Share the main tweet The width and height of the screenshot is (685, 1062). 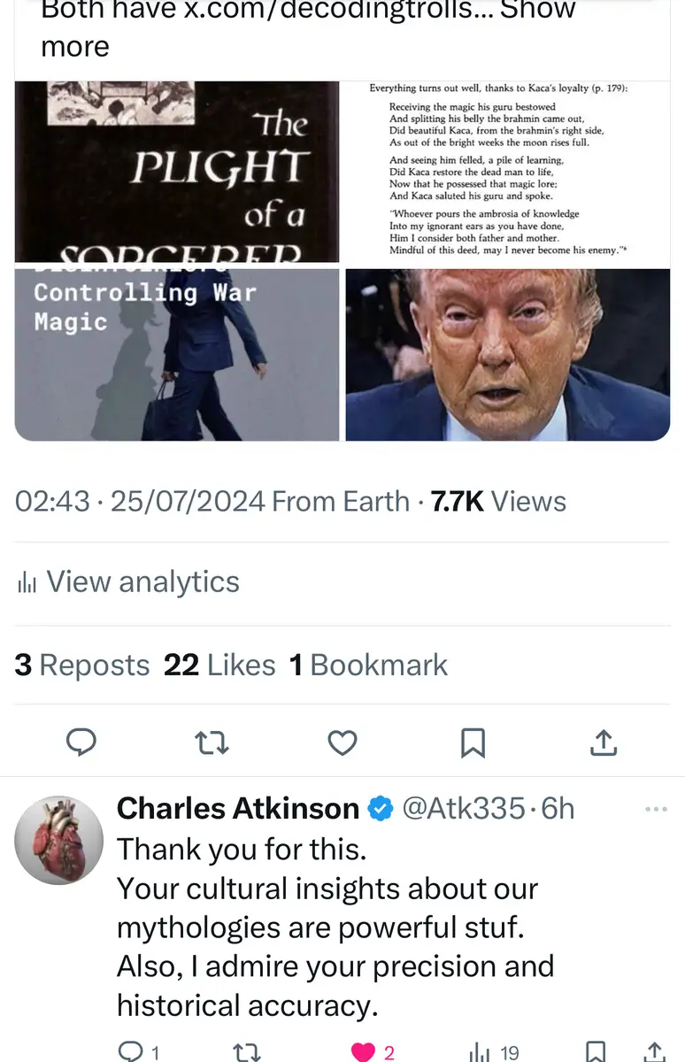[603, 743]
